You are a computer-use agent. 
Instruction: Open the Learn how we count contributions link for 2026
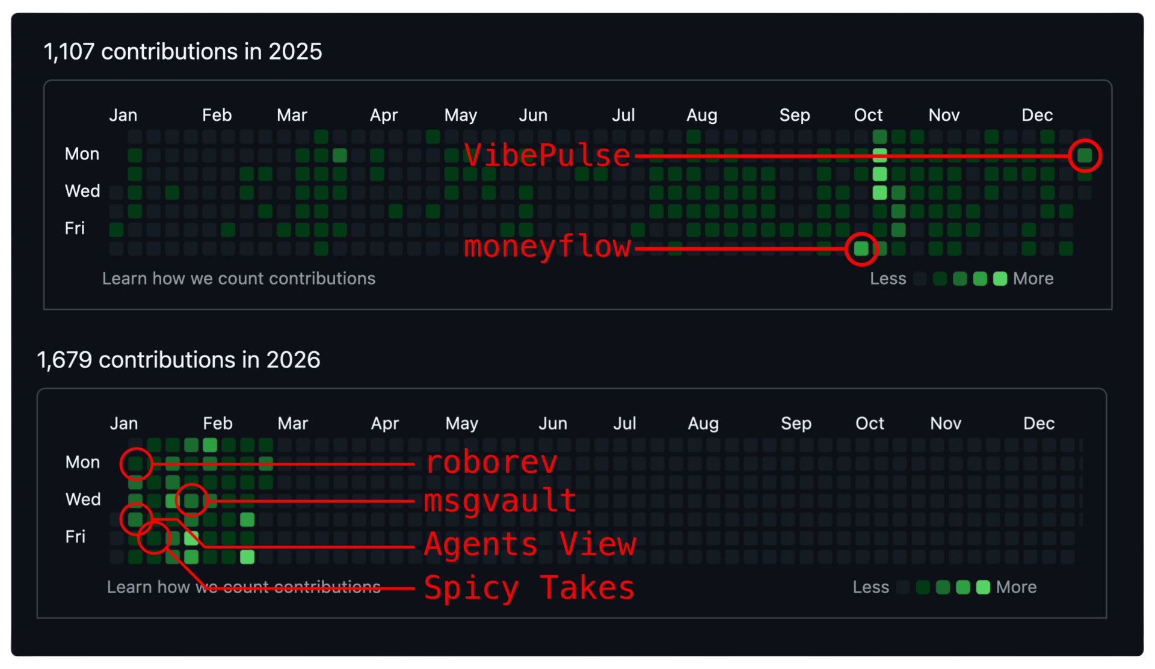[x=244, y=587]
